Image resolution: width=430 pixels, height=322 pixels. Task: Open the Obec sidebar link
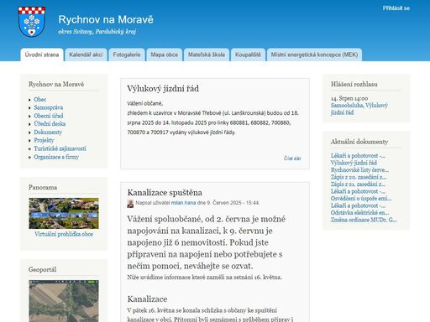39,99
